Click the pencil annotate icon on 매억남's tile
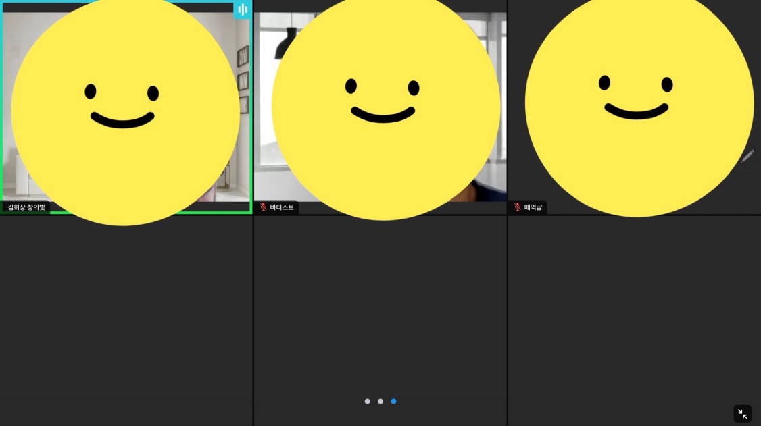The height and width of the screenshot is (426, 761). pos(747,156)
